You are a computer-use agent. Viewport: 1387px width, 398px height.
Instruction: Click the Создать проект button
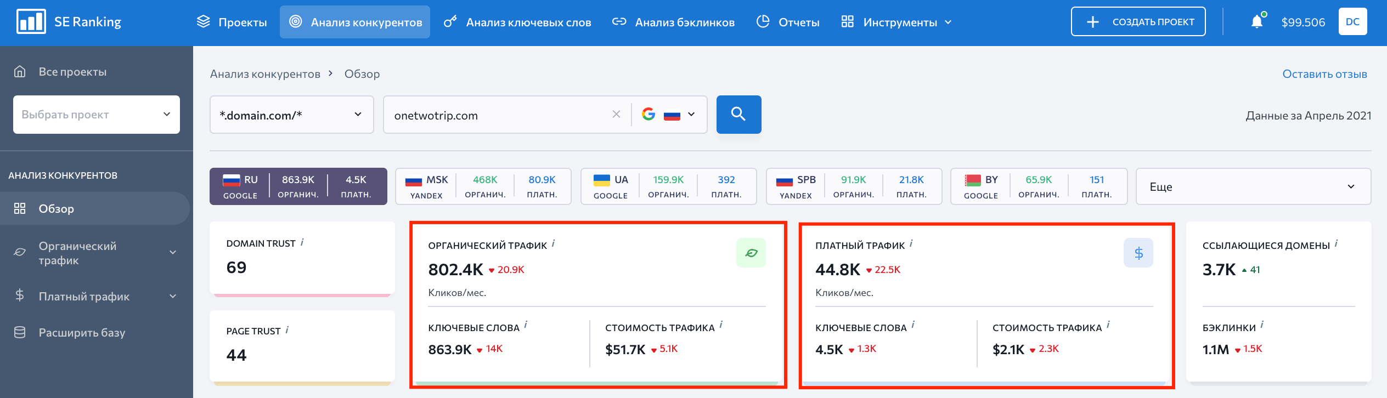(x=1138, y=22)
